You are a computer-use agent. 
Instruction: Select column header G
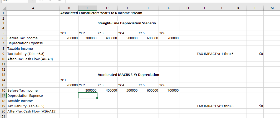(x=169, y=8)
